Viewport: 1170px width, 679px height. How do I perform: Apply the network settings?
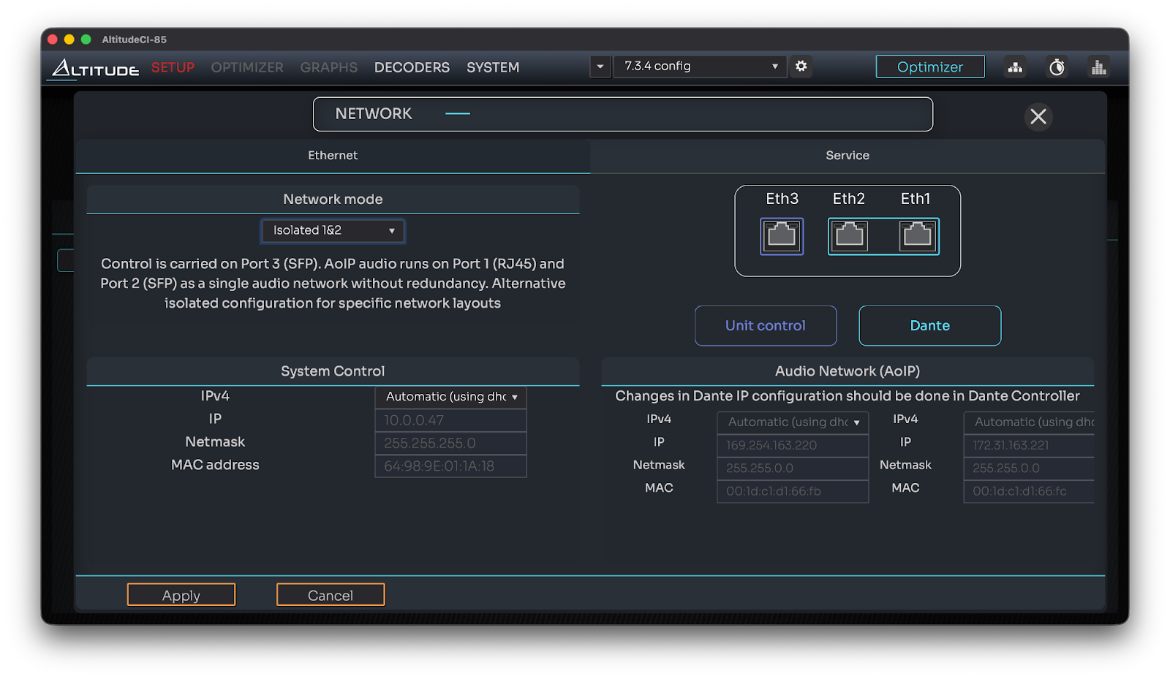[181, 595]
